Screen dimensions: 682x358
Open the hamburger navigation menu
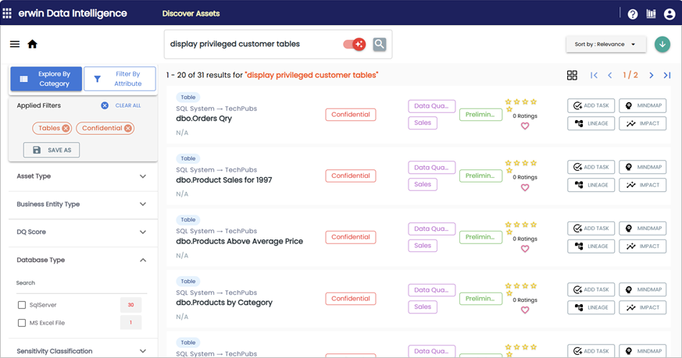(15, 44)
